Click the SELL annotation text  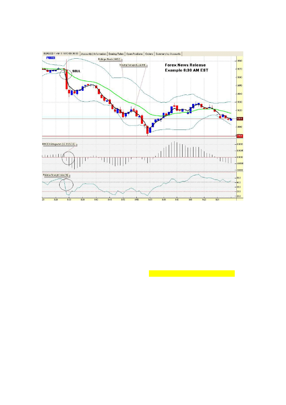click(76, 71)
